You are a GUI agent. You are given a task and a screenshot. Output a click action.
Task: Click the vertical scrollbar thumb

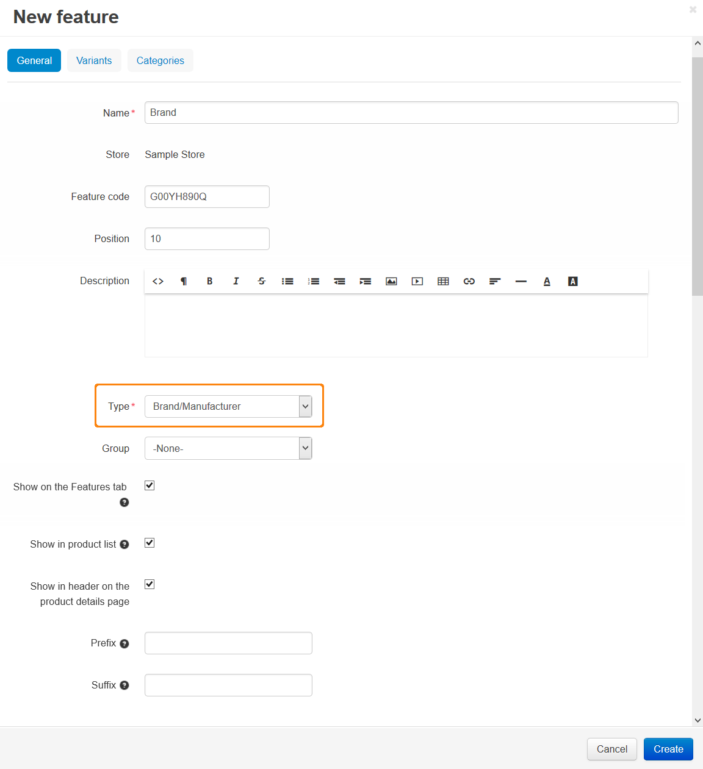click(x=698, y=177)
